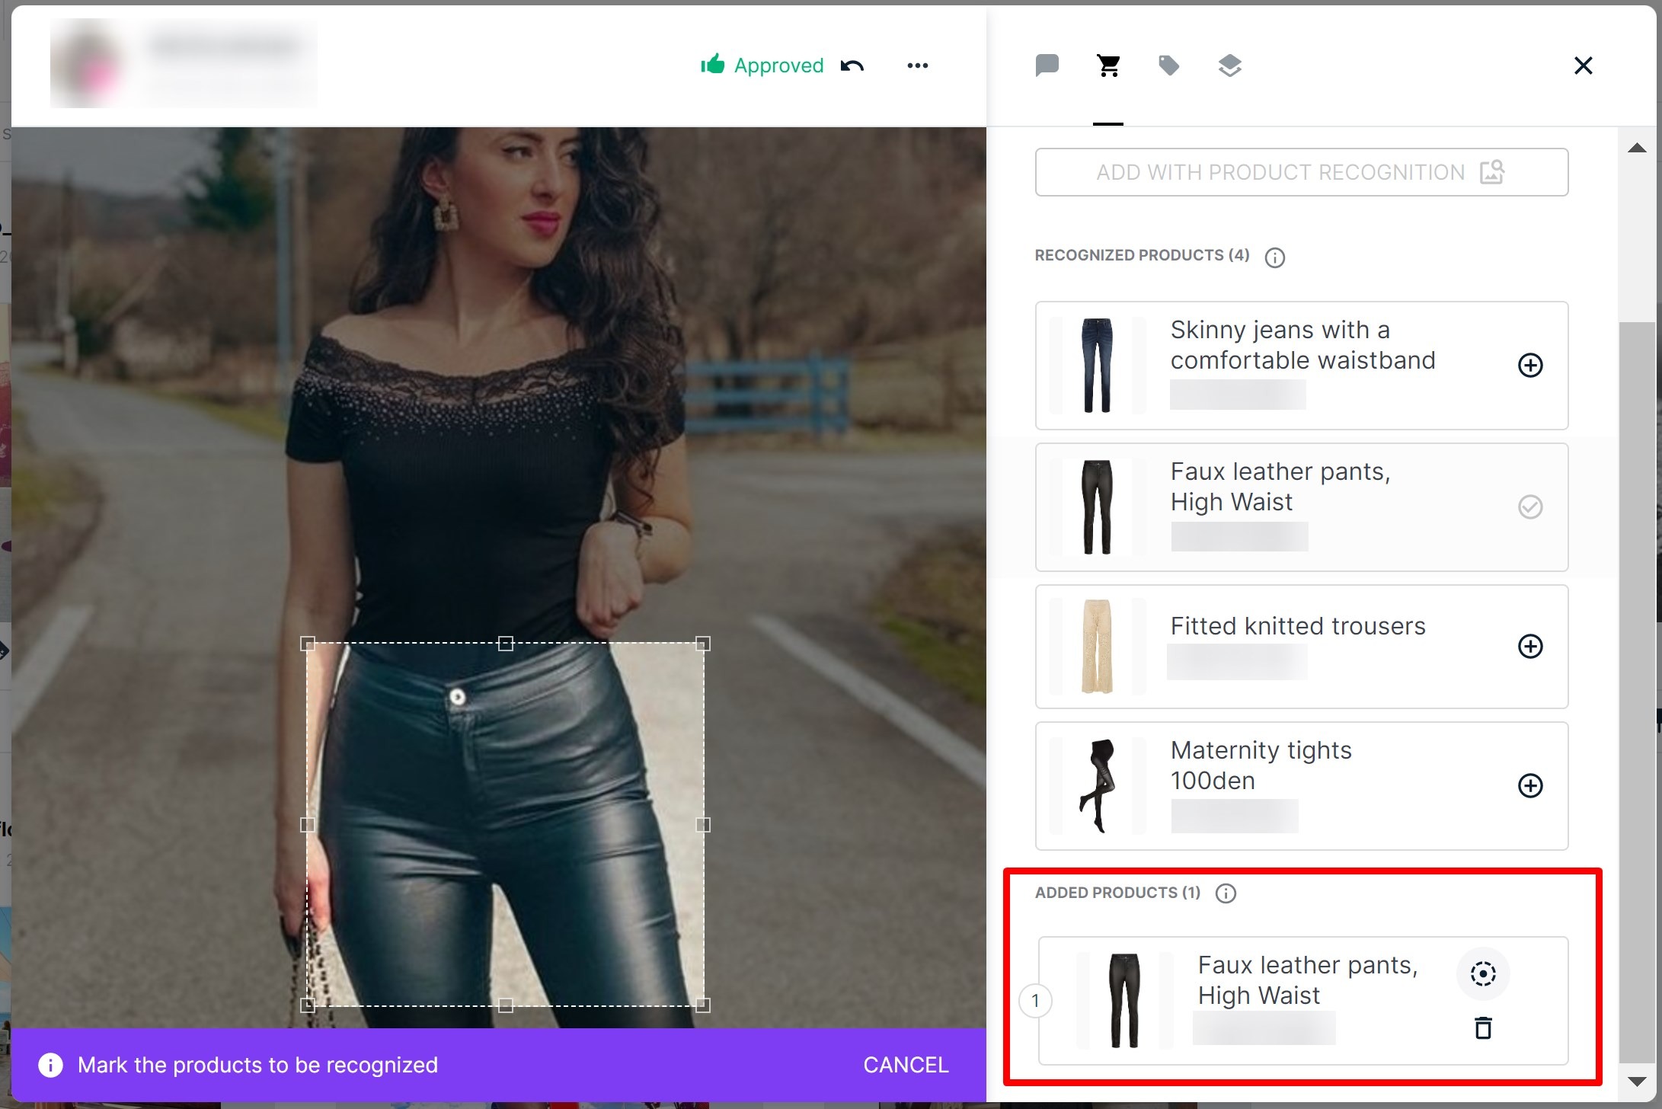Click scrollbar up arrow in products panel
1662x1109 pixels.
pyautogui.click(x=1637, y=148)
